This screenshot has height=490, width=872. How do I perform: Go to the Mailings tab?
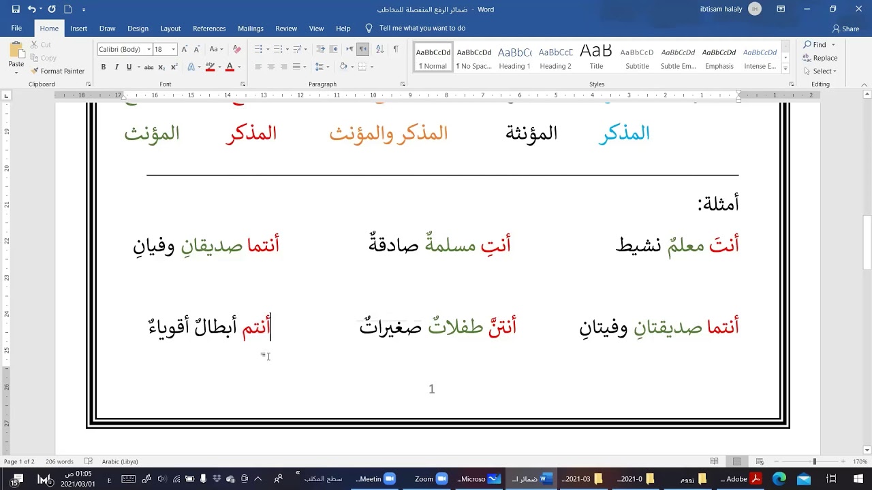click(x=251, y=29)
